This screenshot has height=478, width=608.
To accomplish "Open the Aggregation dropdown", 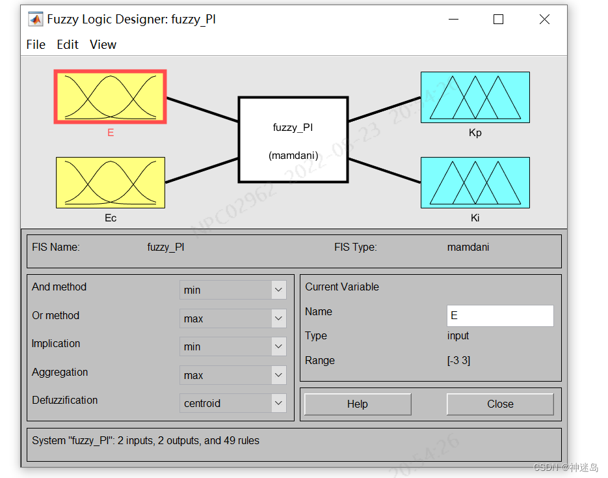I will (x=233, y=375).
